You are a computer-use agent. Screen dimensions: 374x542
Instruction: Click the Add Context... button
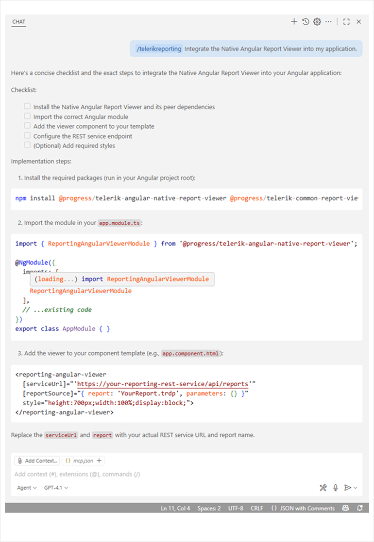pos(37,461)
